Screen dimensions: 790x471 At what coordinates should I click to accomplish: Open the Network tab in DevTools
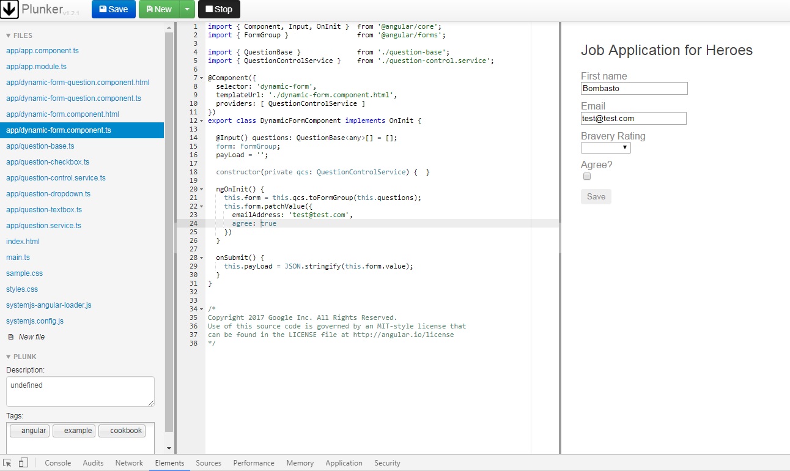(128, 463)
